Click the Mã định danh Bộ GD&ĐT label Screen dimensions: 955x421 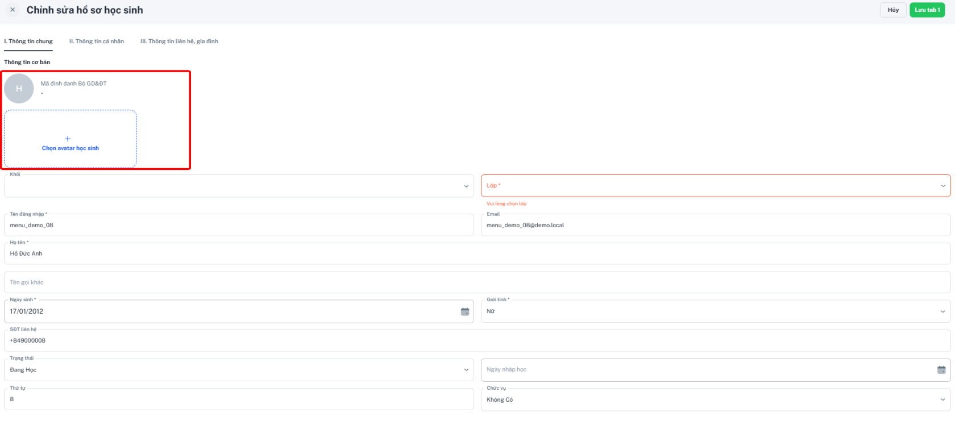point(74,84)
